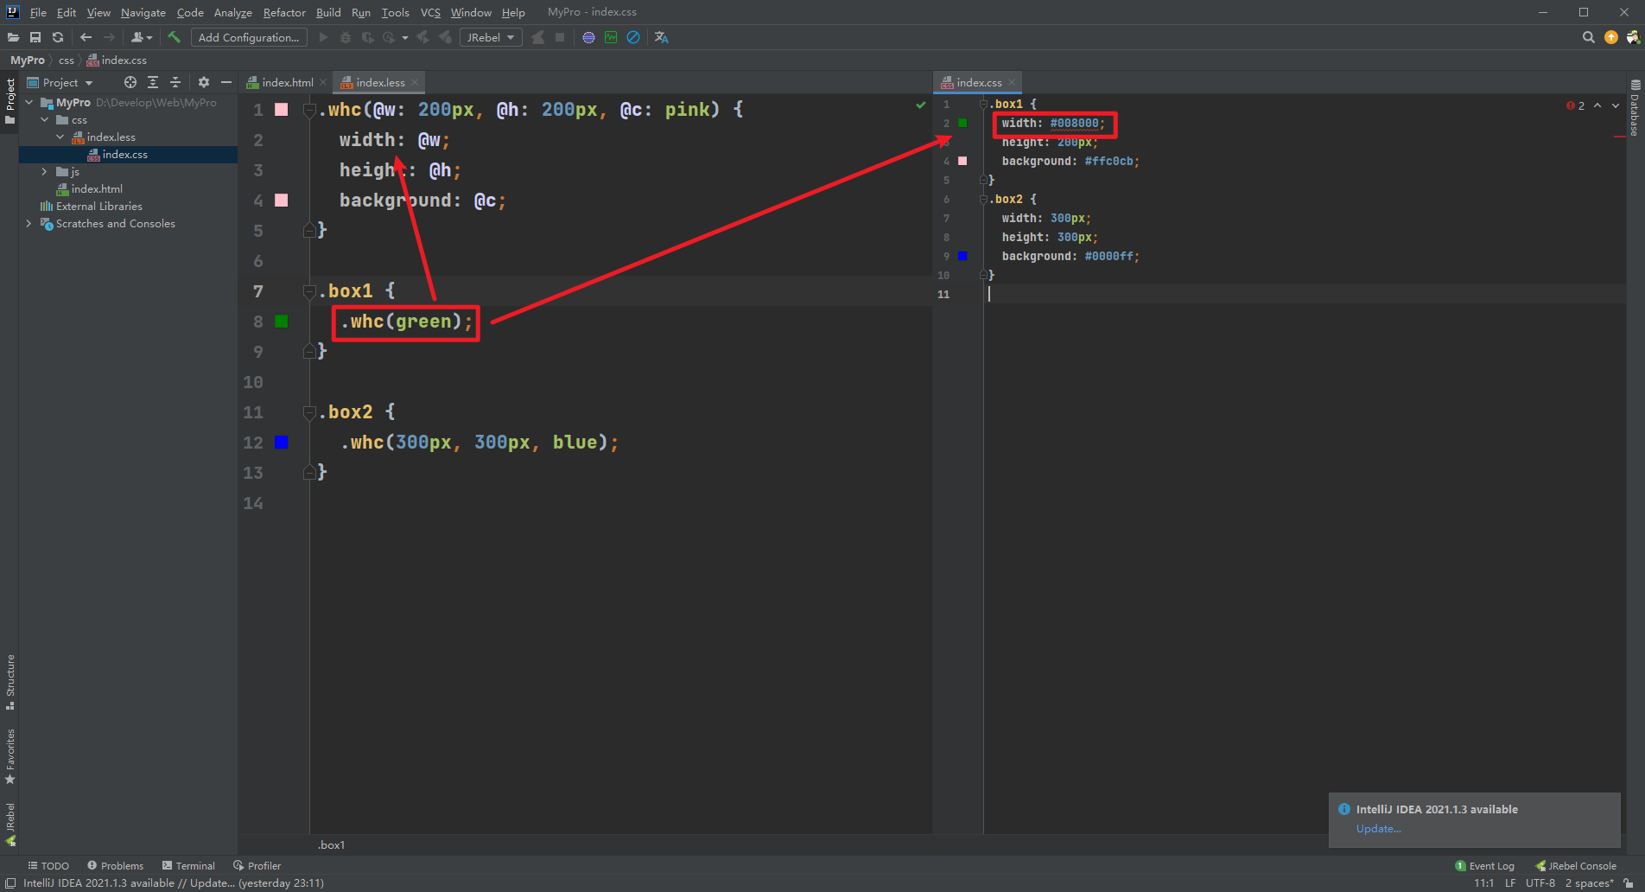The height and width of the screenshot is (892, 1645).
Task: Click cursor position 11:1 in status bar
Action: click(1483, 882)
